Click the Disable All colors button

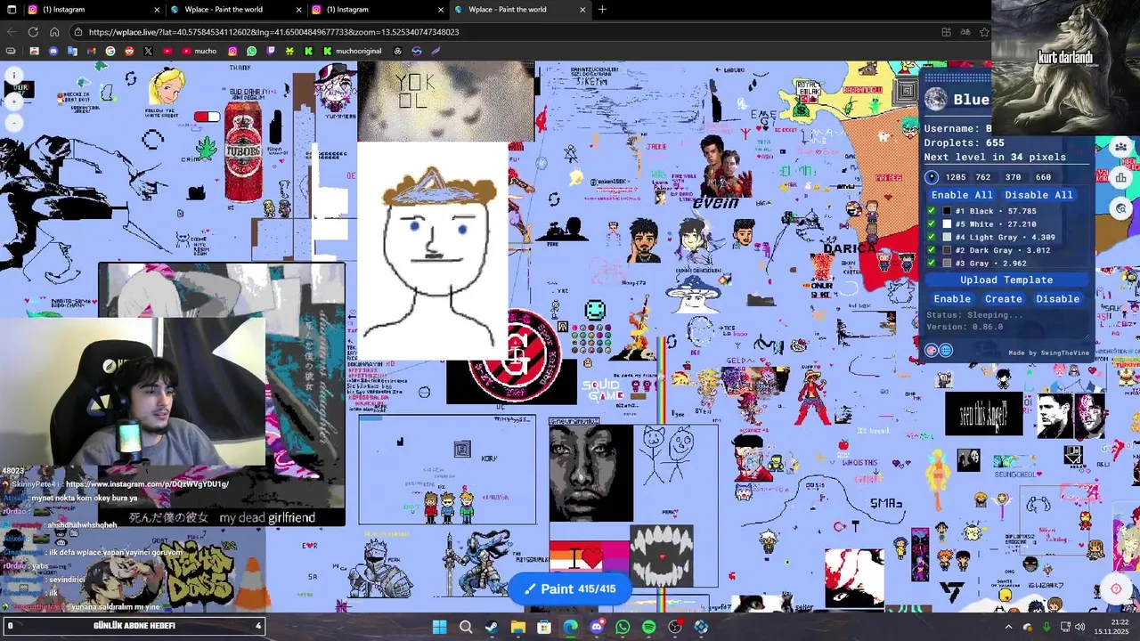pyautogui.click(x=1038, y=195)
